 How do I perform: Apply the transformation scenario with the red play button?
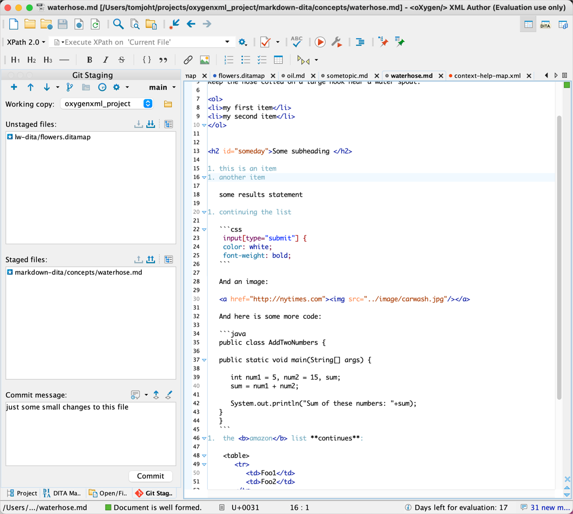coord(320,42)
